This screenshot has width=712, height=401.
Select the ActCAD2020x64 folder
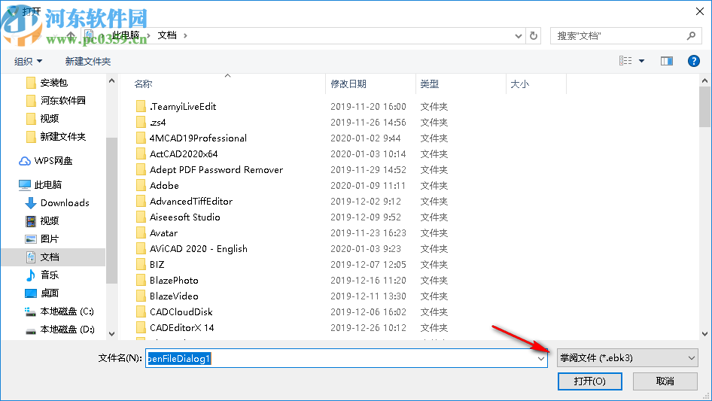[184, 154]
